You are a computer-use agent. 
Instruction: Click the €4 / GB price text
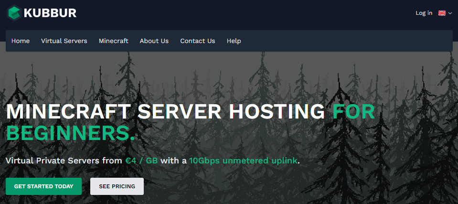pyautogui.click(x=141, y=161)
